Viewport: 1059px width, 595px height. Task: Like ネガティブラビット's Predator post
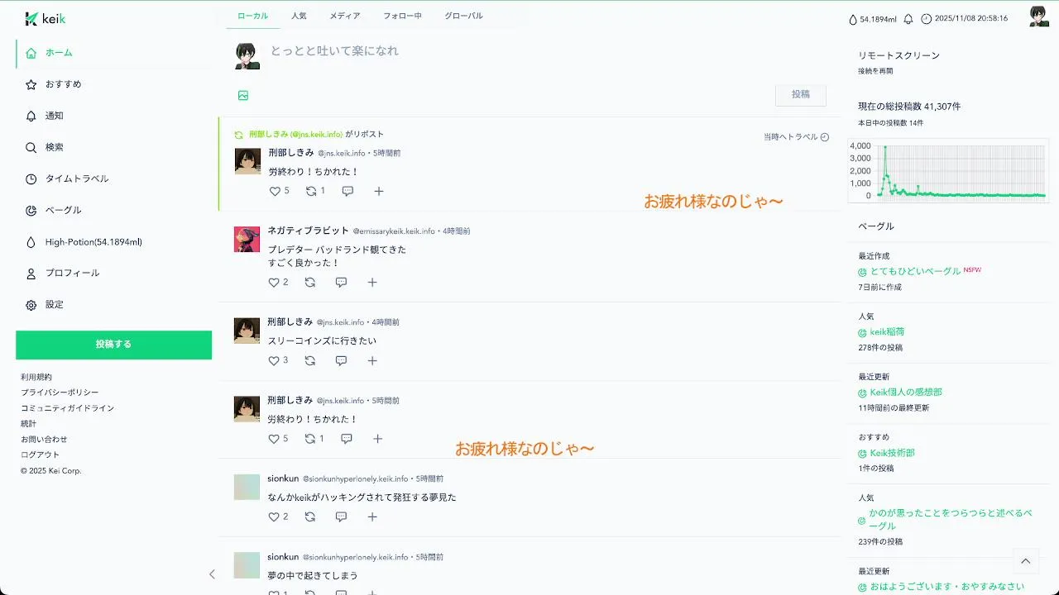pos(274,283)
